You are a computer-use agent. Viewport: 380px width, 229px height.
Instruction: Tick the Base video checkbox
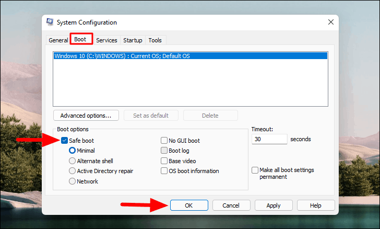[x=164, y=161]
